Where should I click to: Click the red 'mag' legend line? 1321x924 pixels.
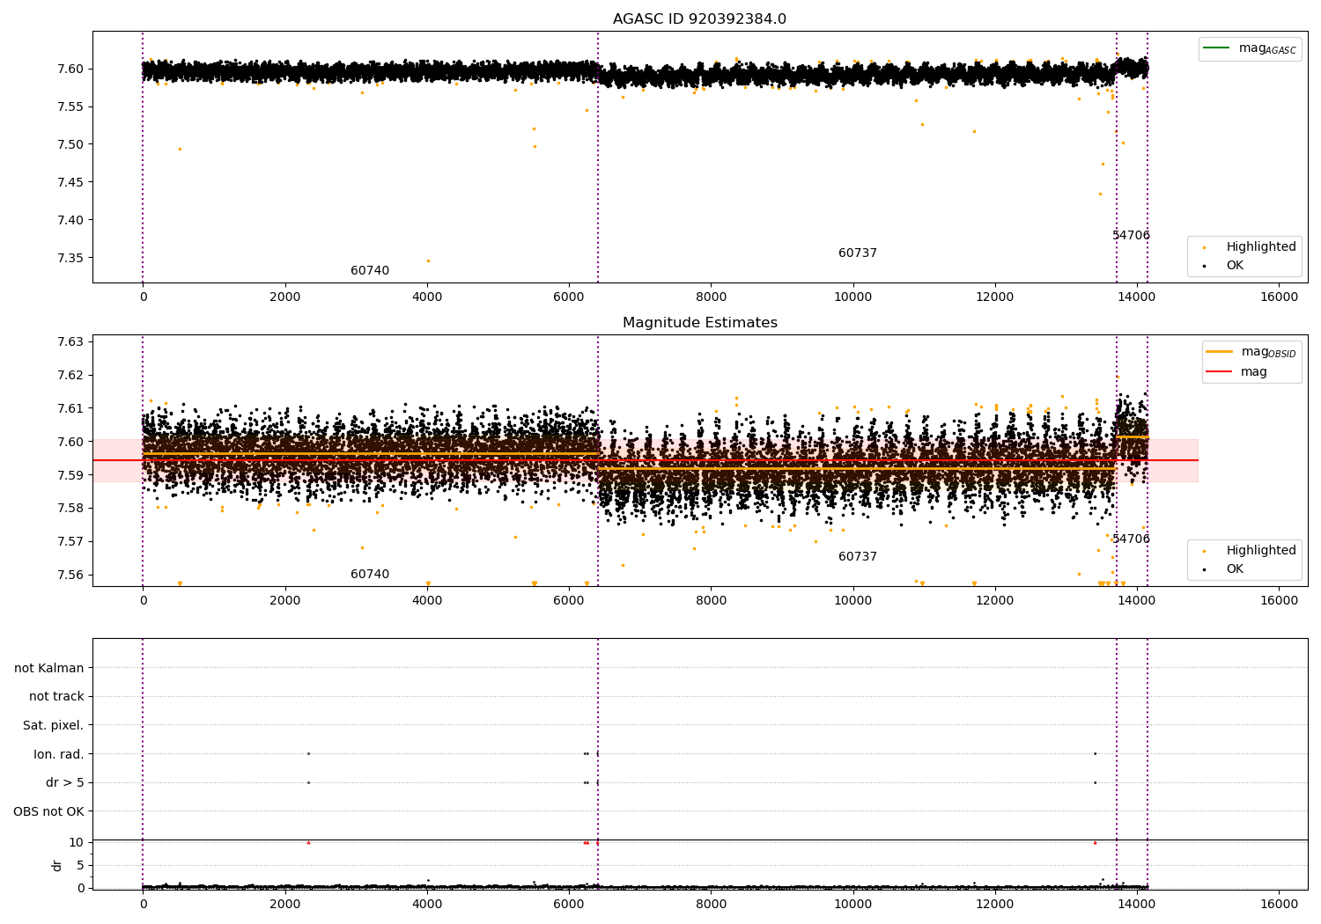click(x=1221, y=372)
